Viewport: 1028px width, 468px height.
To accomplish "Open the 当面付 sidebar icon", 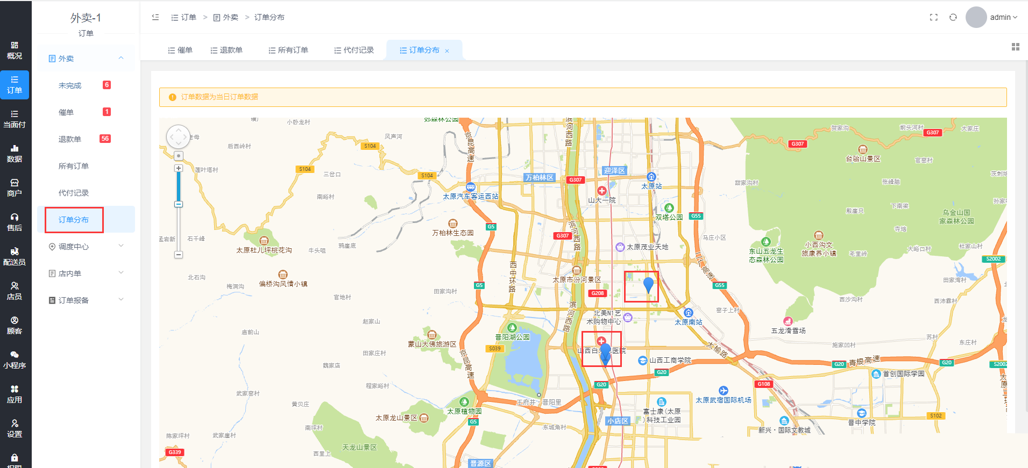I will point(15,119).
